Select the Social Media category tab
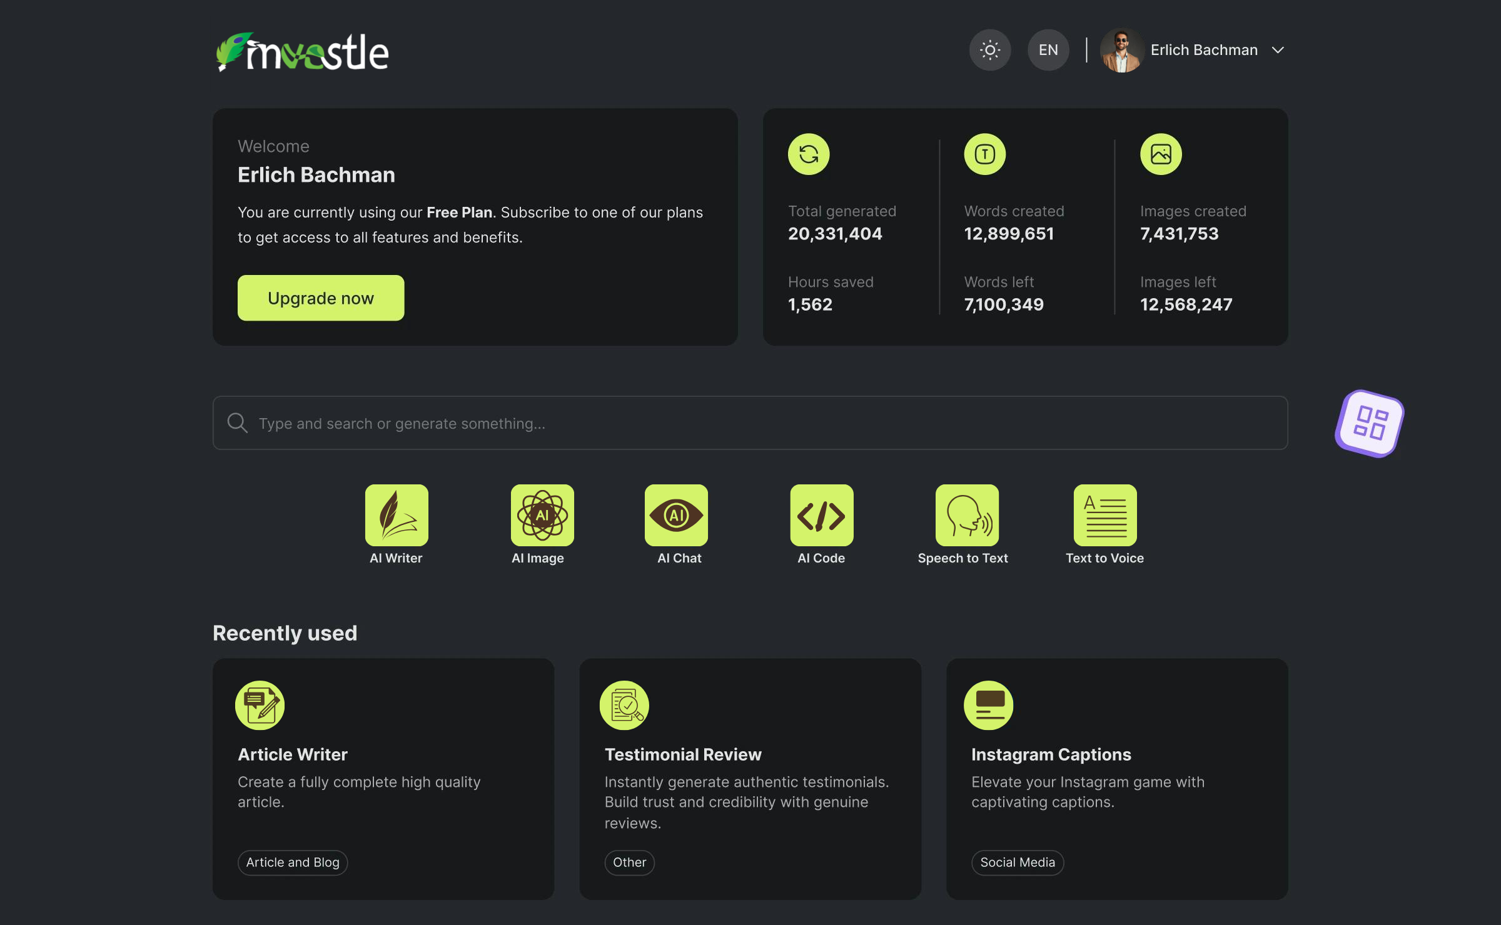Image resolution: width=1501 pixels, height=925 pixels. click(x=1016, y=862)
